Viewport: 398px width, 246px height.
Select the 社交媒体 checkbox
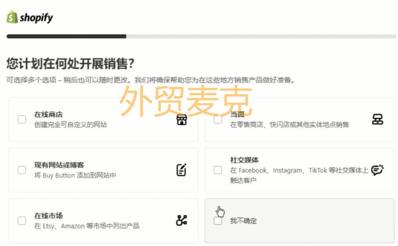(218, 170)
